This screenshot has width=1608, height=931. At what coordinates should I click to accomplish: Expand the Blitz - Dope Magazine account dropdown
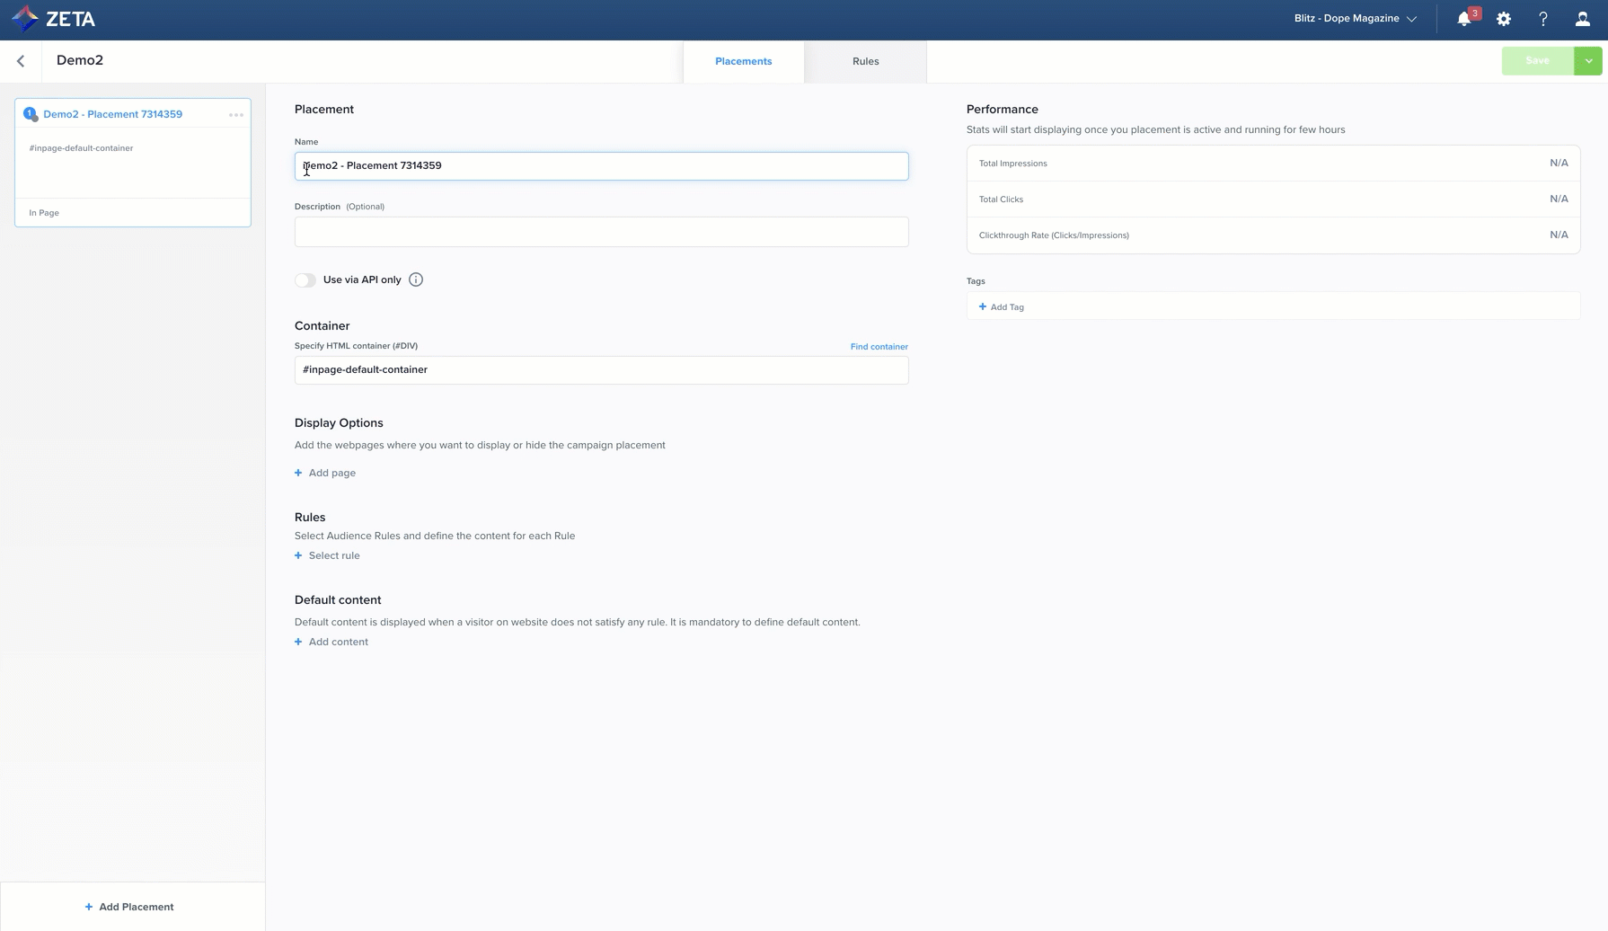[1355, 19]
